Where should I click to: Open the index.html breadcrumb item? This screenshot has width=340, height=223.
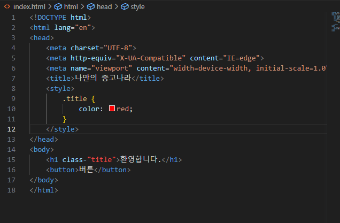tap(29, 7)
